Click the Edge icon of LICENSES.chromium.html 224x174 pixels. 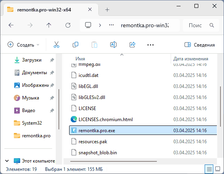pos(74,119)
